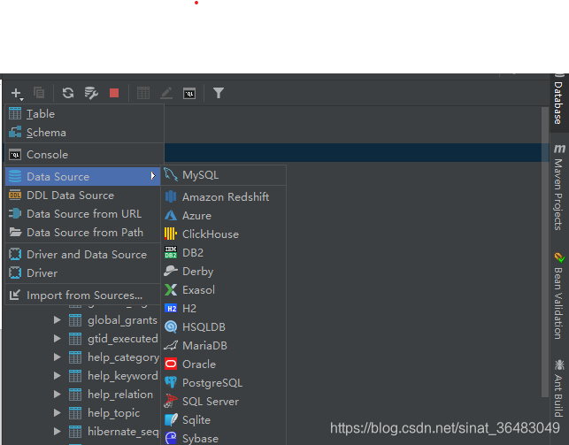Pick Sqlite data source
The height and width of the screenshot is (445, 569).
pos(224,420)
